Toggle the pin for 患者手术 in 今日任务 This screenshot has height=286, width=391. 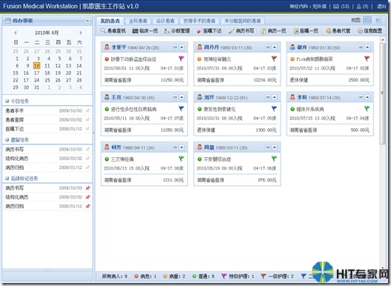(87, 110)
